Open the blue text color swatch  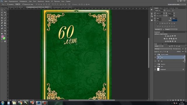[x=174, y=20]
